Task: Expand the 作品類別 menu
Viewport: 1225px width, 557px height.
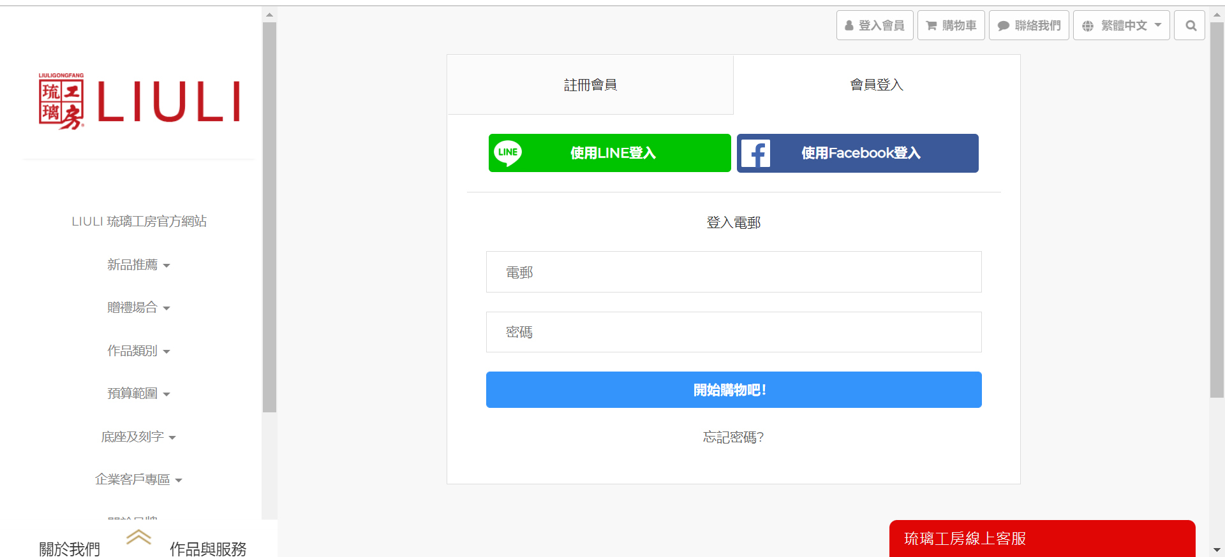Action: pyautogui.click(x=138, y=351)
